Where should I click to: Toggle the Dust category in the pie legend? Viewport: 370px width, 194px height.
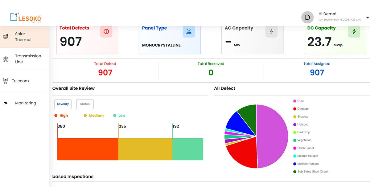tap(298, 101)
